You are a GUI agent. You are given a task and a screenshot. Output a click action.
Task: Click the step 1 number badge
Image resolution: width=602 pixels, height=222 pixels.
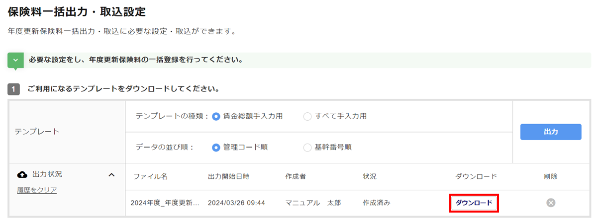[13, 89]
